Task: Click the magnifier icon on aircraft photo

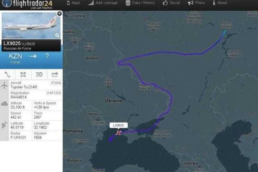Action: point(57,35)
